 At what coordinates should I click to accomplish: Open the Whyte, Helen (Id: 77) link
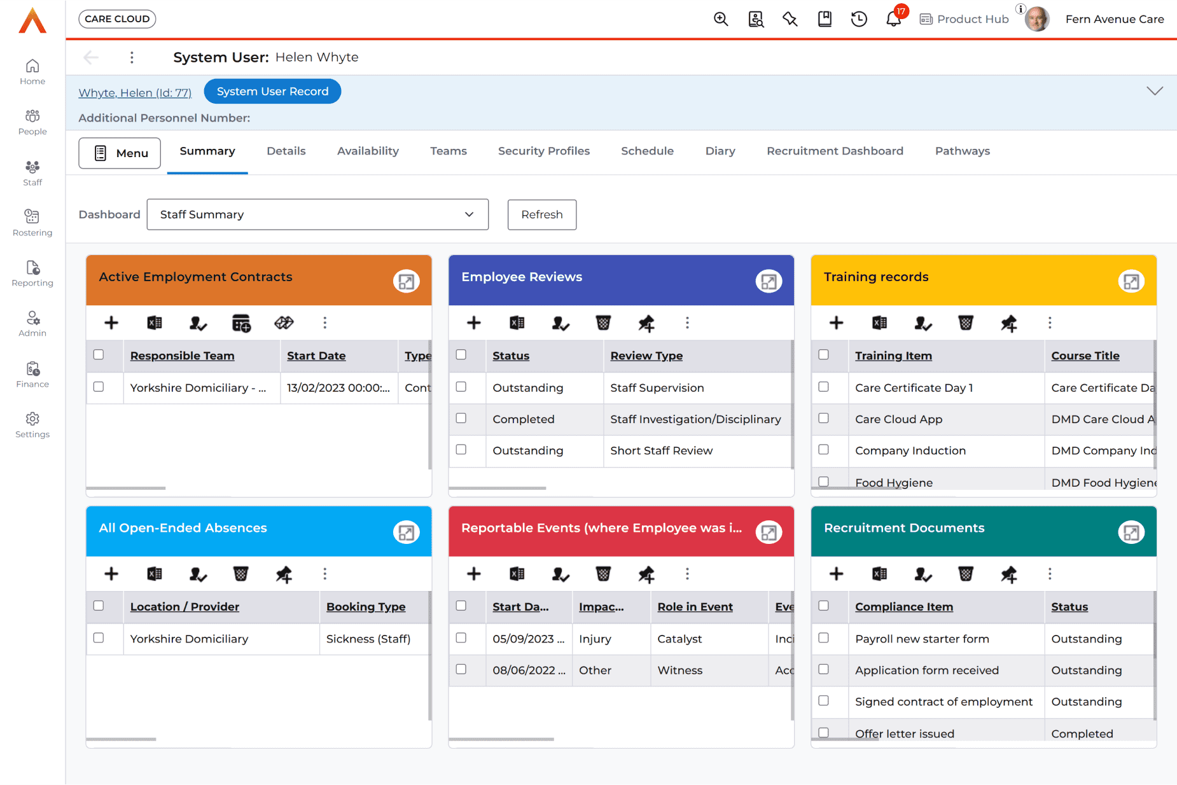click(x=135, y=93)
